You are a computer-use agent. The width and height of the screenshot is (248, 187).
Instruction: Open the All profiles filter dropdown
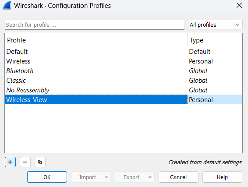tap(215, 25)
